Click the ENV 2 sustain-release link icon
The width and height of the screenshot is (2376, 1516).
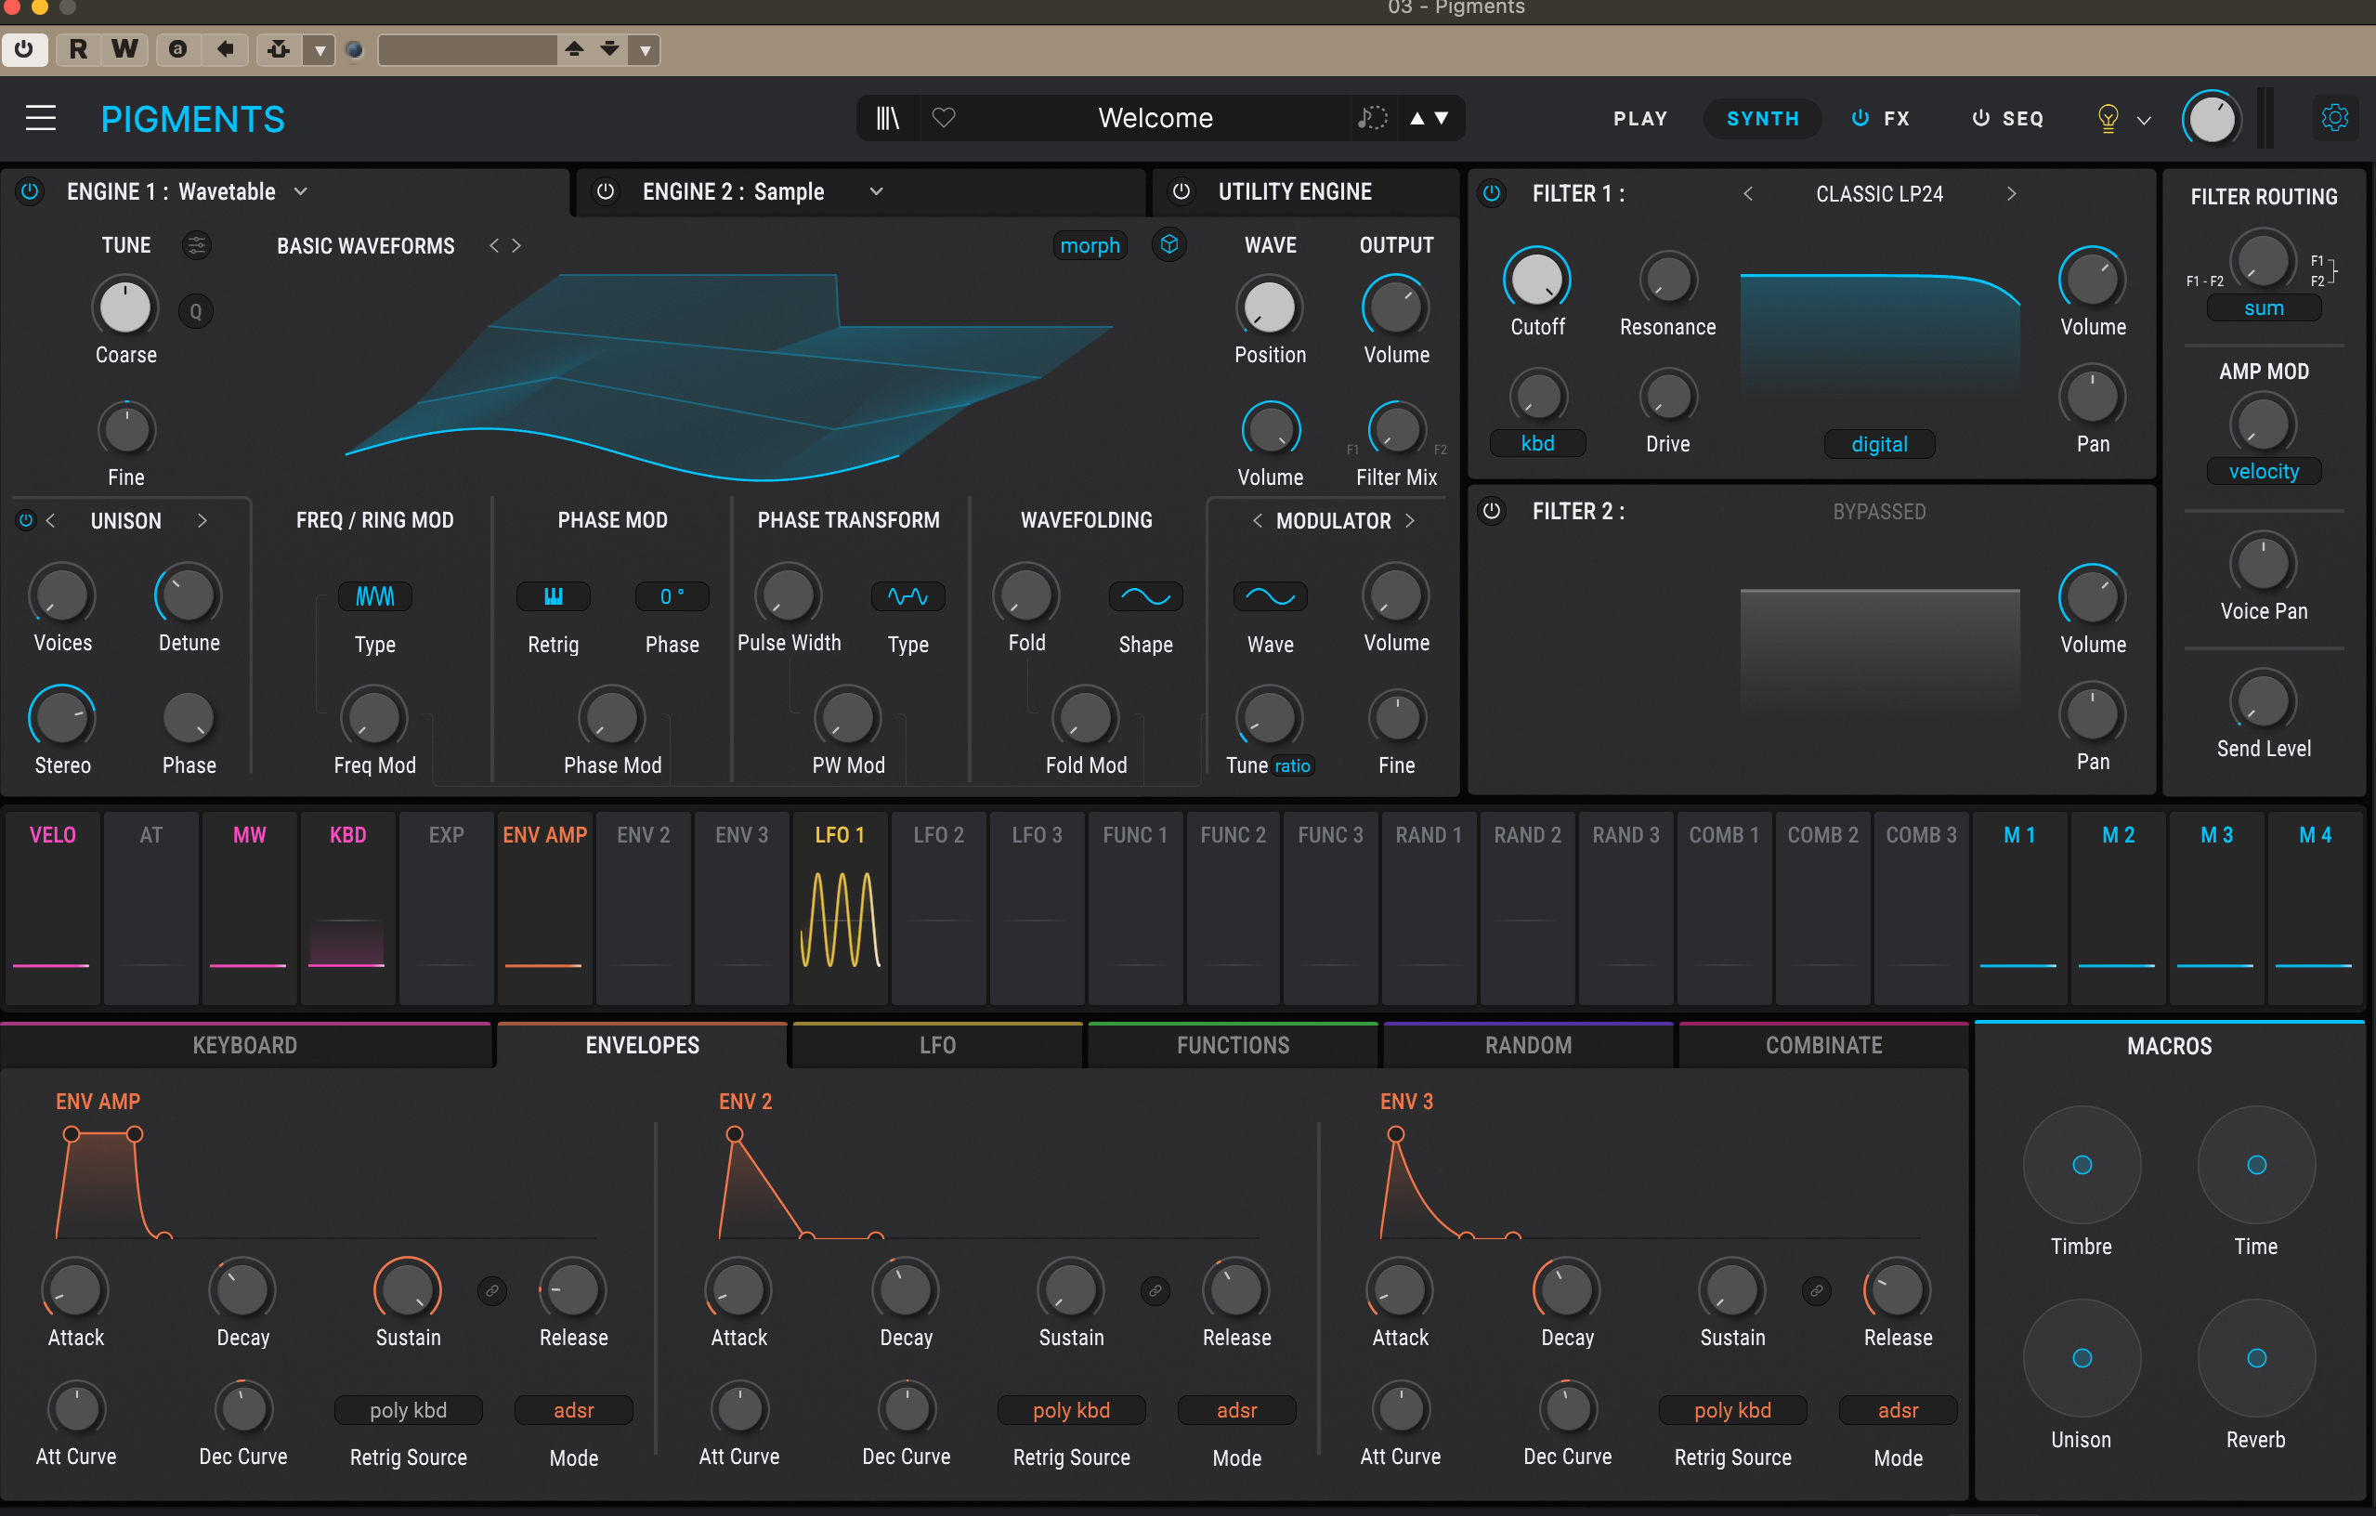click(1155, 1290)
